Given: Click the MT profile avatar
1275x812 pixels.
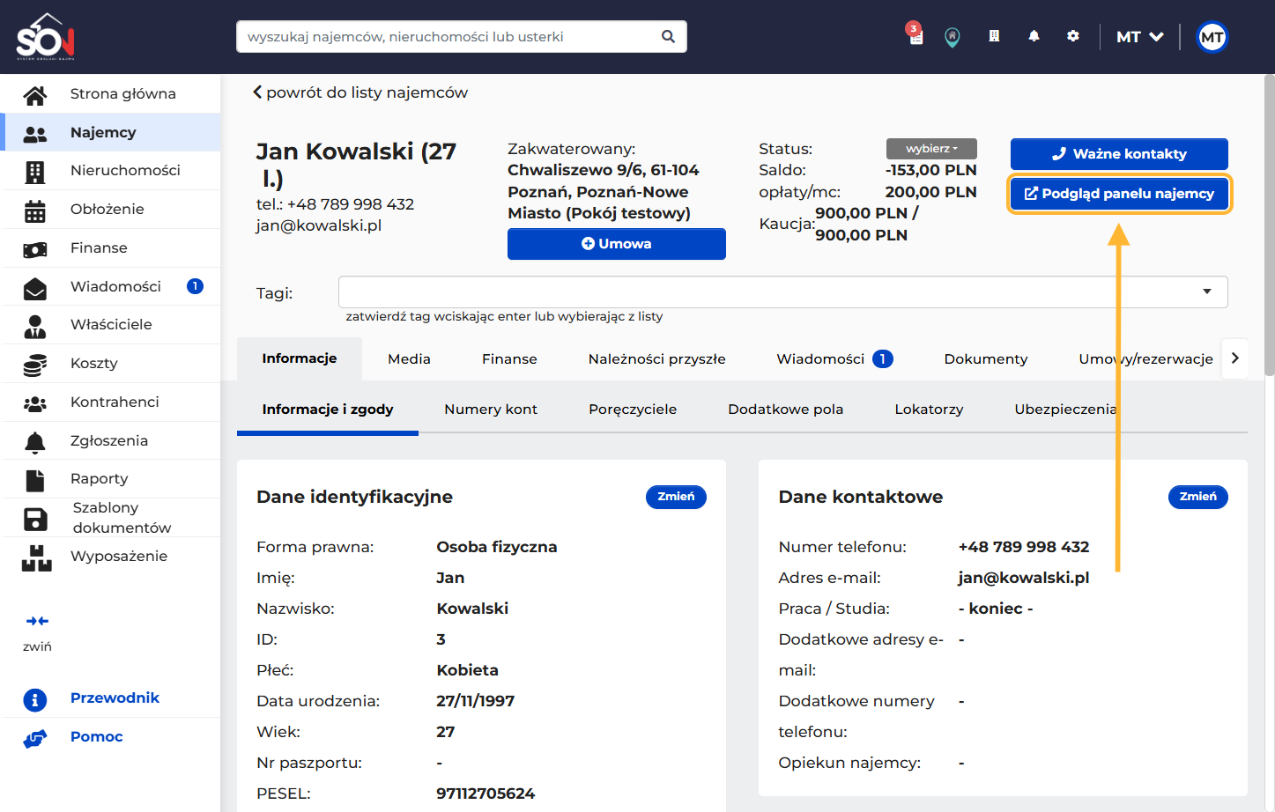Looking at the screenshot, I should (x=1212, y=37).
